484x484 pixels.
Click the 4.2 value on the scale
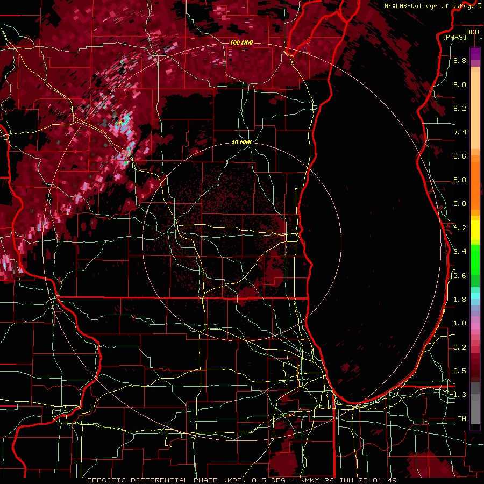[460, 228]
